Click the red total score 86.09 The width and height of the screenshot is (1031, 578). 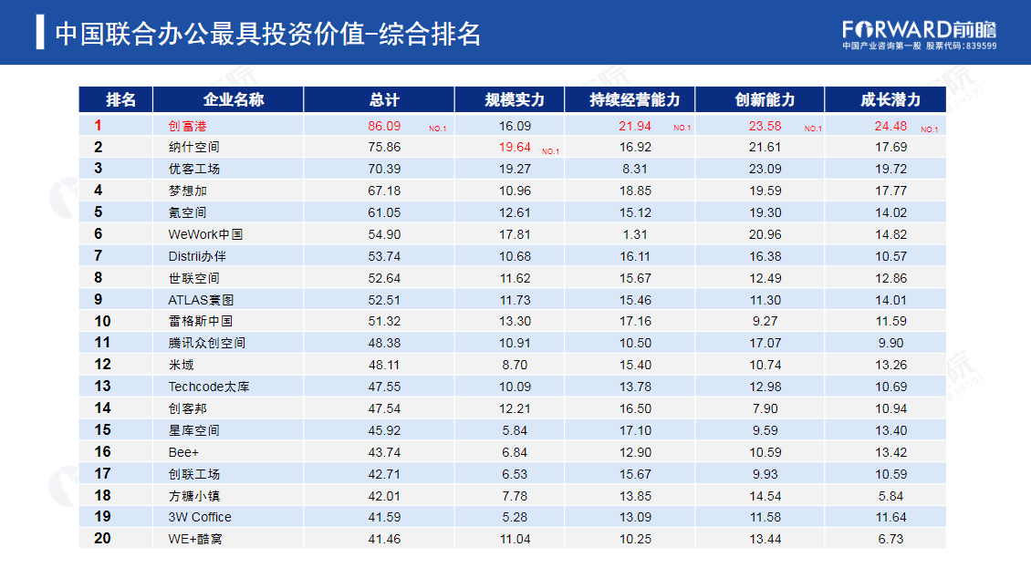[x=384, y=126]
